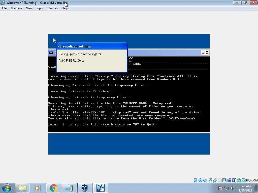Open Windows Explorer from the taskbar
This screenshot has height=193, width=258.
22,188
